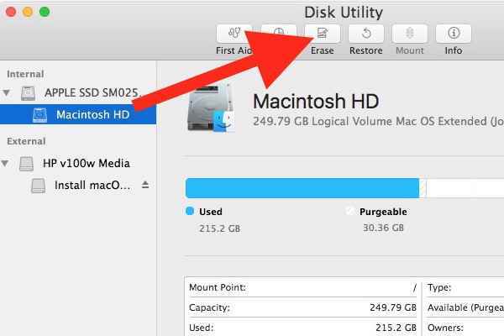Eject the Install macOS volume
This screenshot has height=336, width=504.
(144, 185)
